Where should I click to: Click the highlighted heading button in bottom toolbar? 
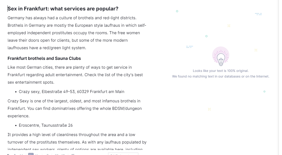[31, 154]
